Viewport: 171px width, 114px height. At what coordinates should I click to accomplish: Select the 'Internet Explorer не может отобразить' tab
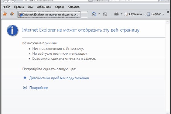coord(49,14)
